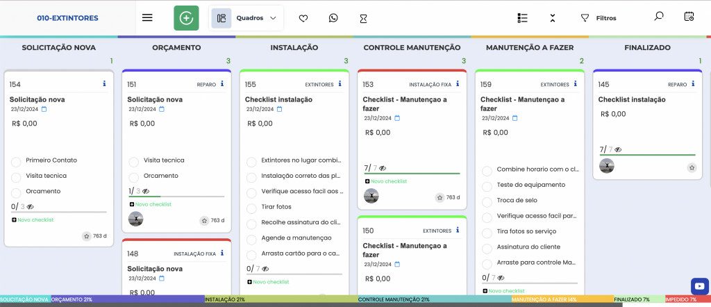The width and height of the screenshot is (711, 307).
Task: Collapse columns with the chevrons icon
Action: (x=552, y=18)
